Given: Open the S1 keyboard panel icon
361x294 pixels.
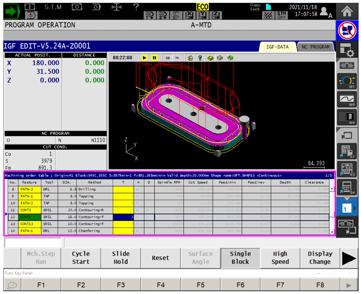Looking at the screenshot, I should (347, 151).
